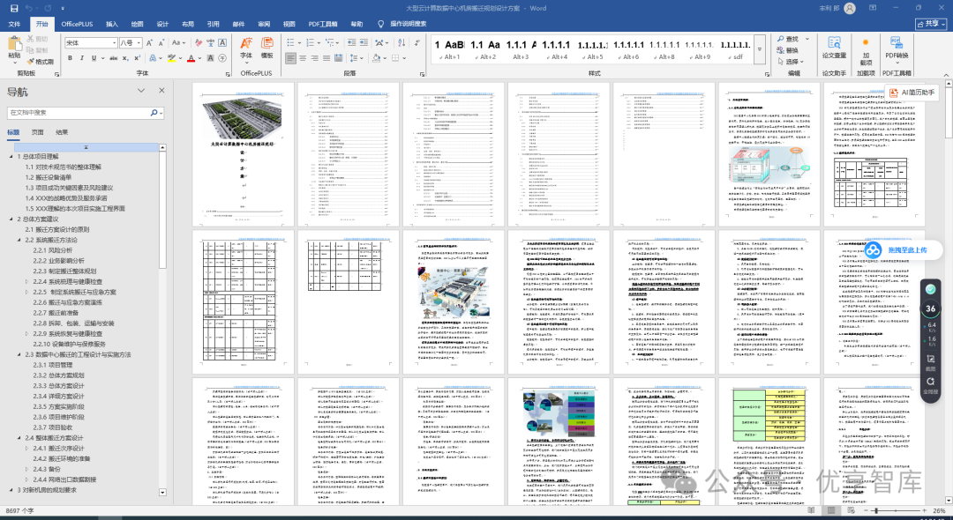
Task: Toggle bold formatting (B)
Action: (x=71, y=58)
